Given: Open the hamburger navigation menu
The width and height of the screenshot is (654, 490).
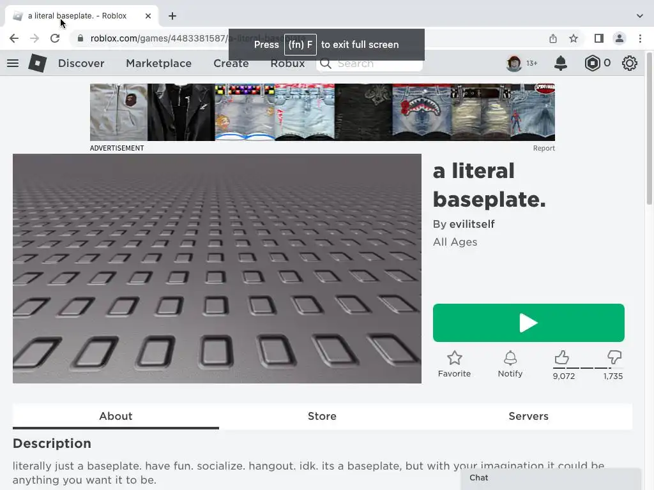Looking at the screenshot, I should [x=13, y=63].
